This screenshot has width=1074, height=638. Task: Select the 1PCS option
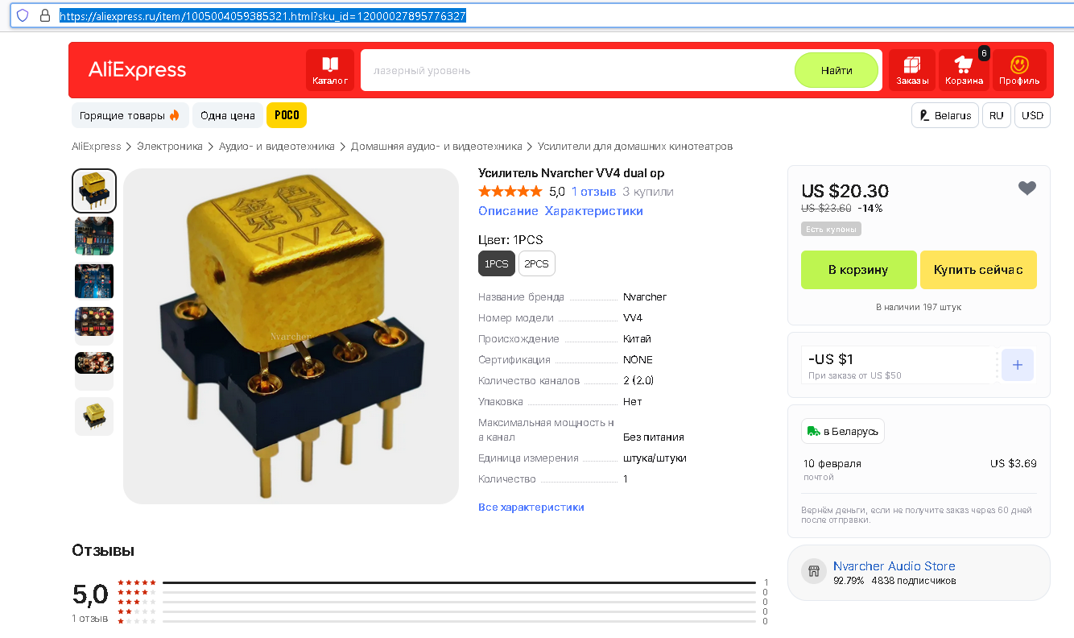496,263
